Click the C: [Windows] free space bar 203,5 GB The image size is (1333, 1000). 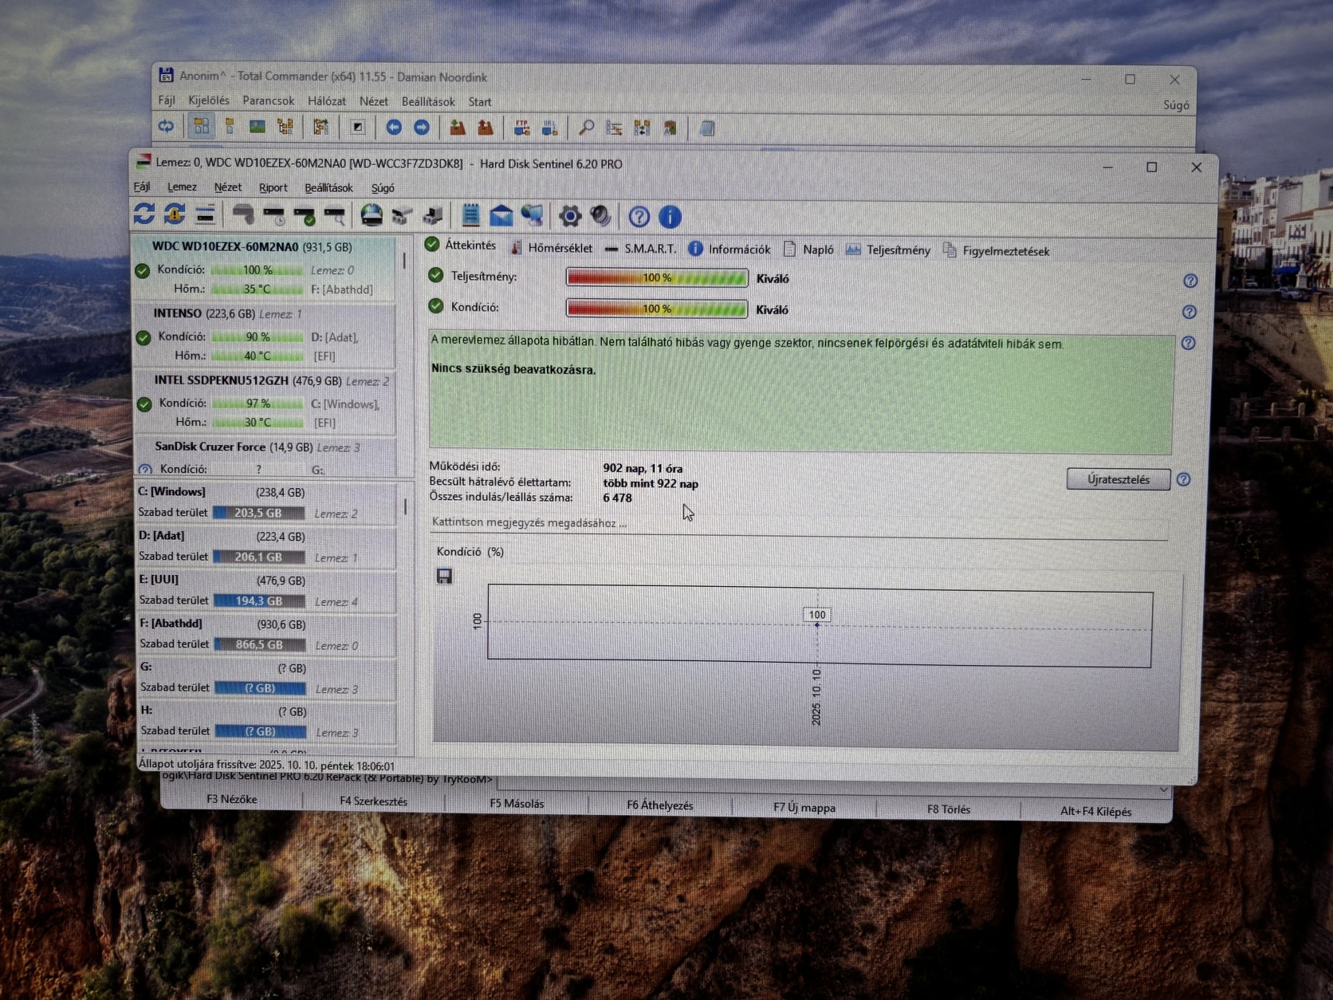[258, 513]
